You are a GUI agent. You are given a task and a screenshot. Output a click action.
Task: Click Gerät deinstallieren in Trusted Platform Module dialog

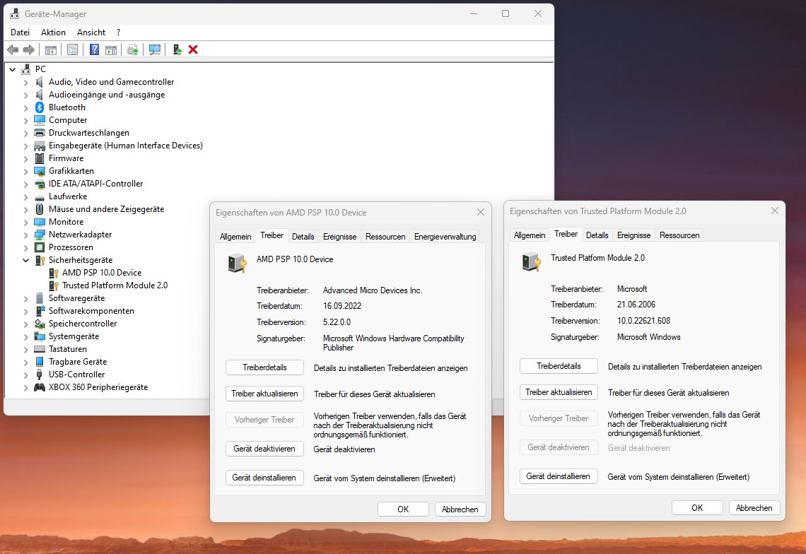(x=559, y=476)
